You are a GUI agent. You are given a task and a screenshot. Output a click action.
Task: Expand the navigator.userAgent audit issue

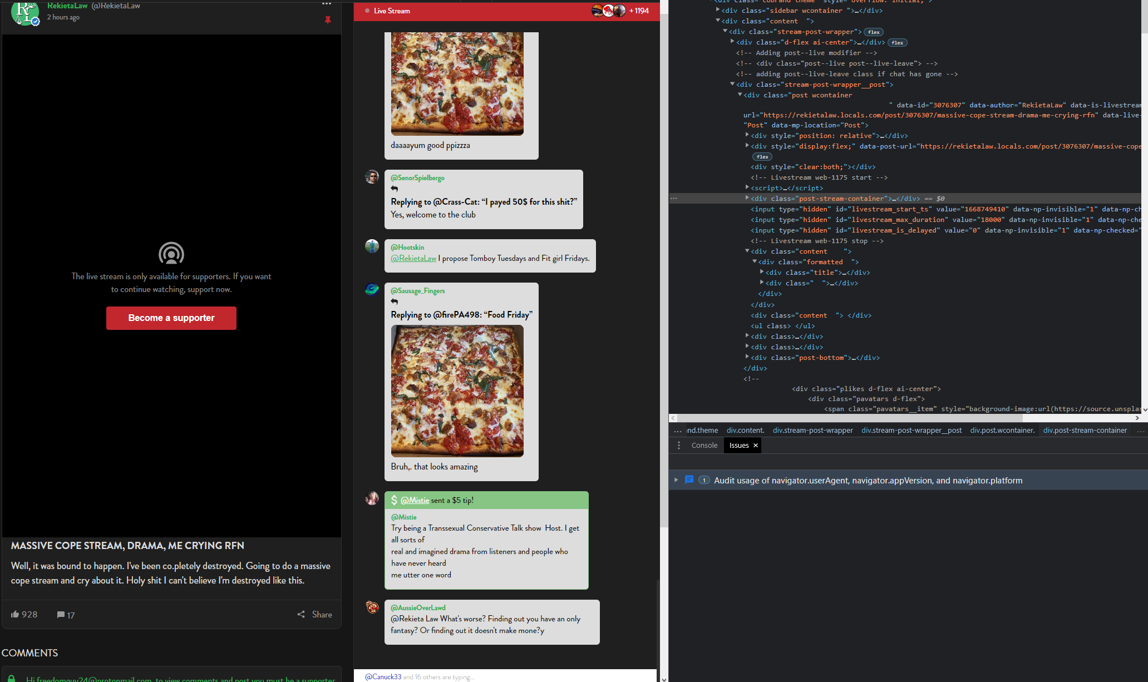tap(676, 480)
